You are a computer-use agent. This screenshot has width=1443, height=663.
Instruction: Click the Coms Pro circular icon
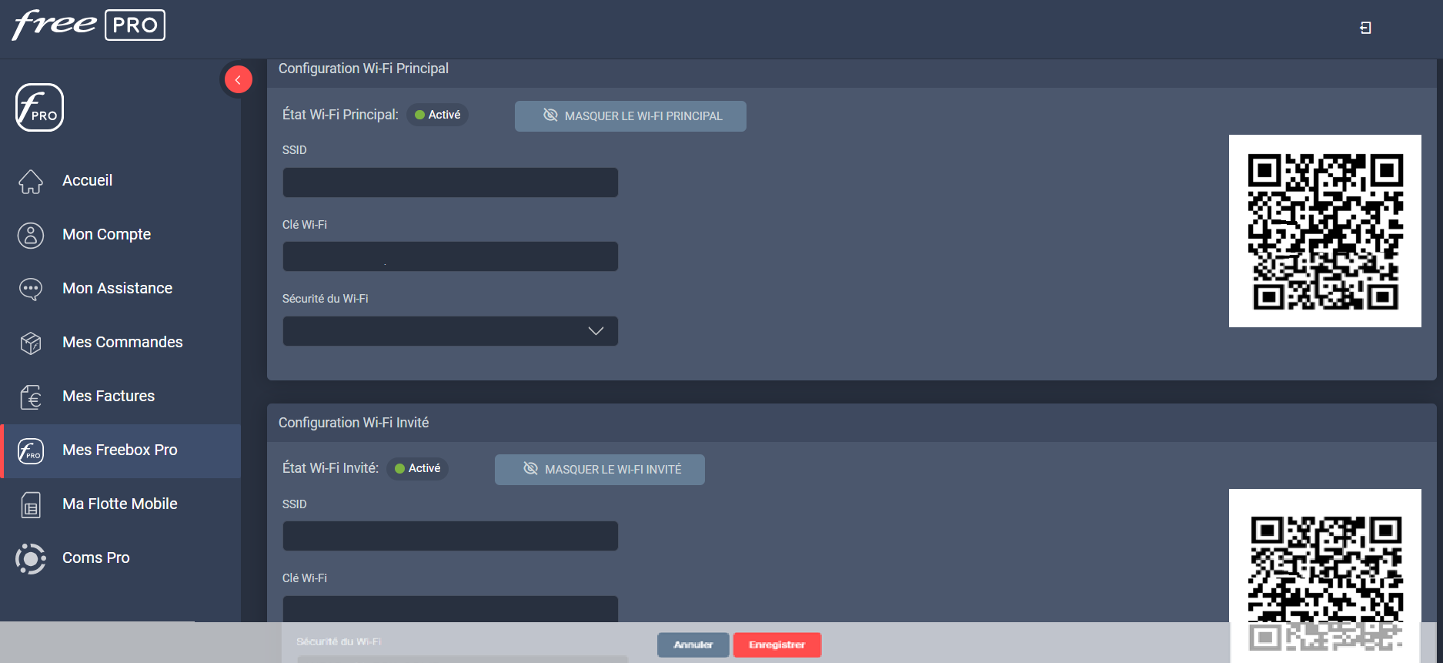point(31,558)
